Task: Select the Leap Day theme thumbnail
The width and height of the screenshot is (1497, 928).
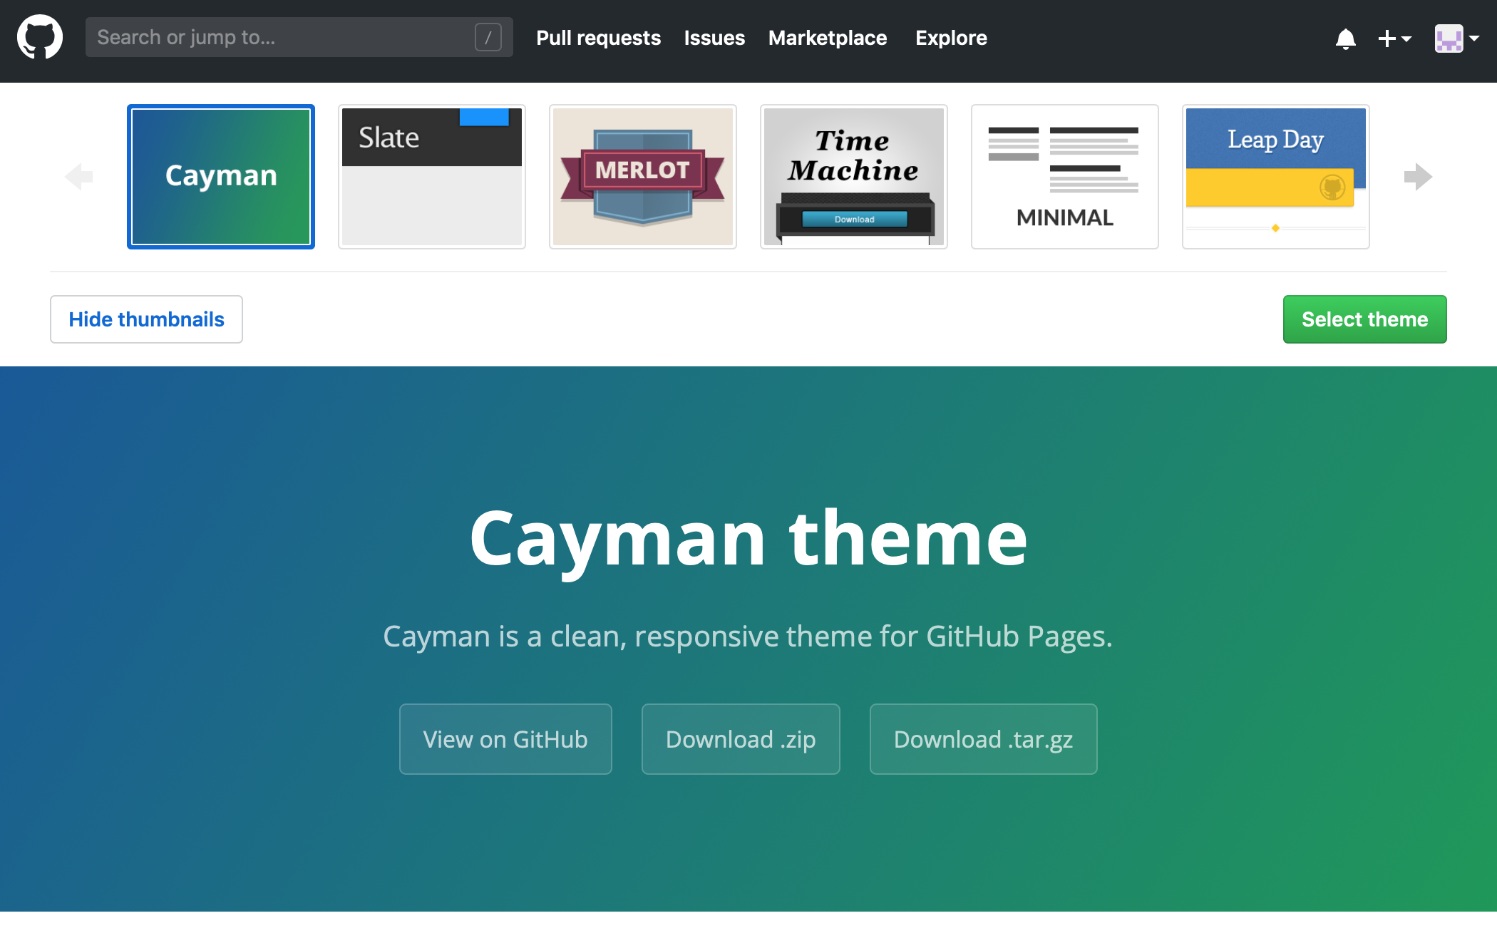Action: (x=1276, y=174)
